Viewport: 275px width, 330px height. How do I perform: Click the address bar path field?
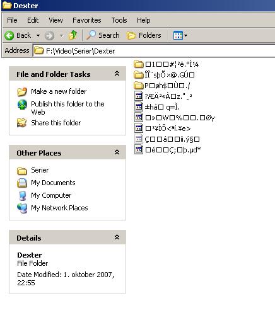154,51
